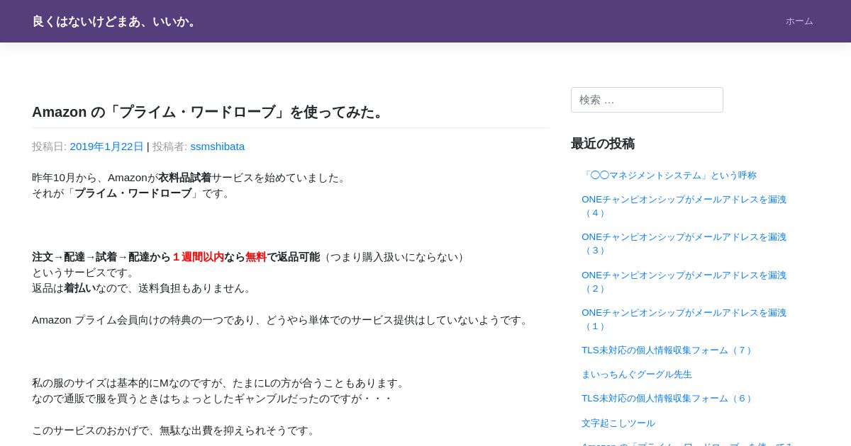This screenshot has width=851, height=446.
Task: Click the red word 無料
Action: 256,257
